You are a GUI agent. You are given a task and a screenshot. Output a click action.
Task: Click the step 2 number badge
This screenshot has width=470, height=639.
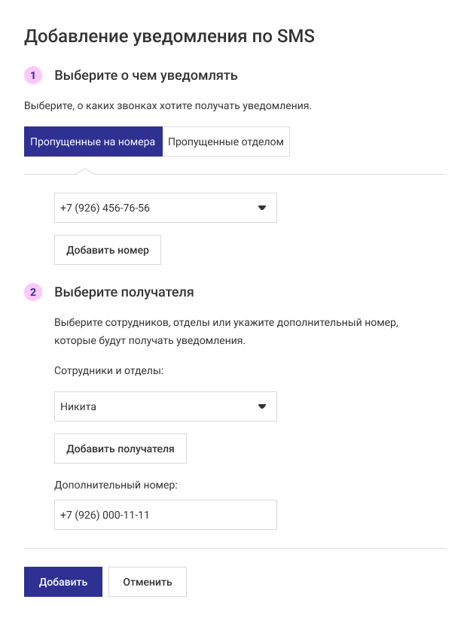coord(33,292)
